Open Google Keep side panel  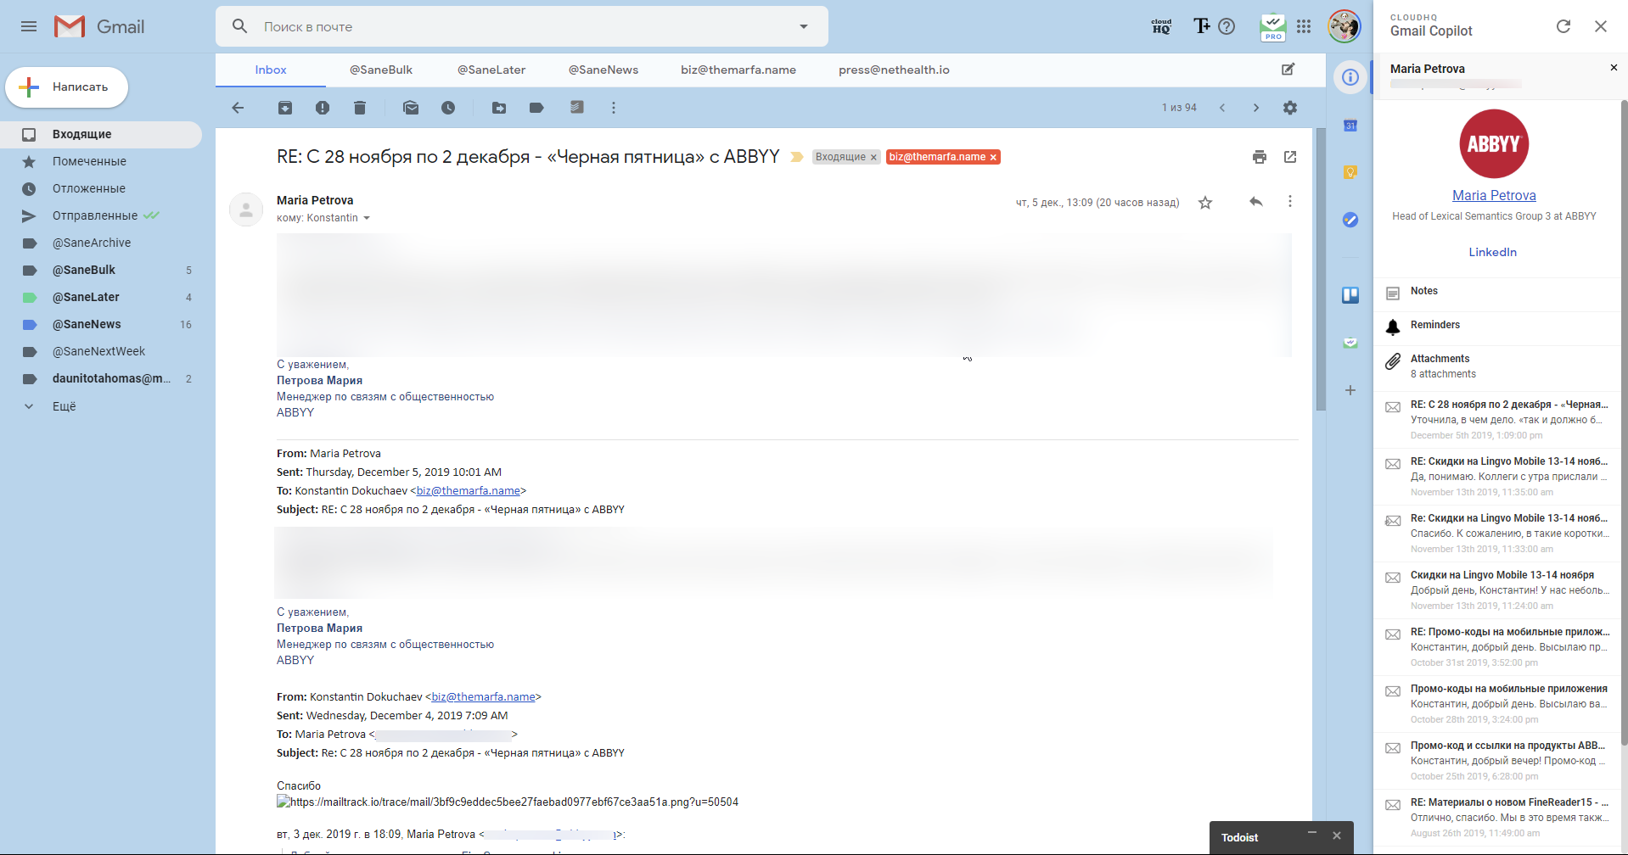[x=1350, y=171]
